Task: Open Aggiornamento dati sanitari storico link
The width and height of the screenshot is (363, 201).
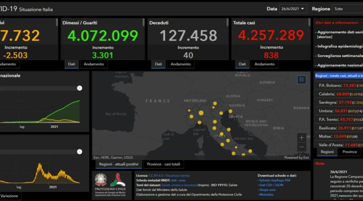Action: tap(339, 34)
